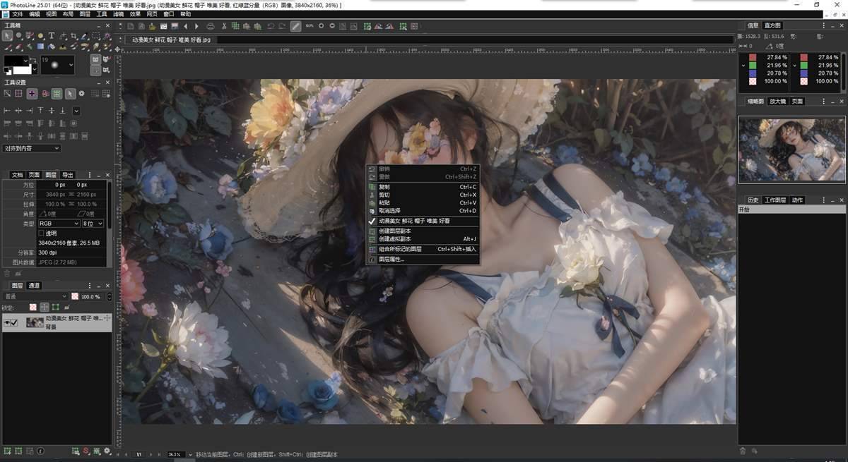
Task: Open the RGB color type dropdown
Action: click(59, 224)
